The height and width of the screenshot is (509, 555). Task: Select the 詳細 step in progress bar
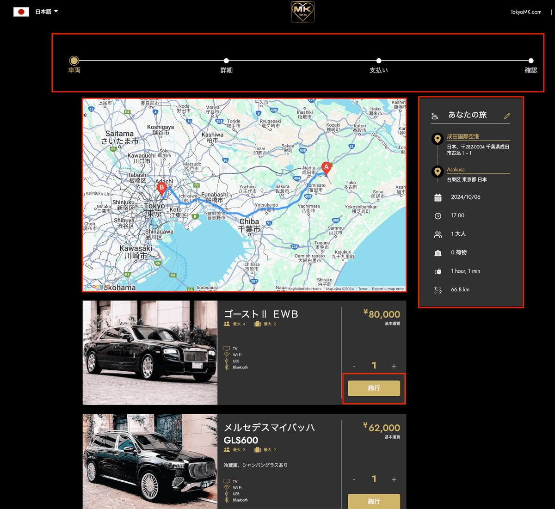226,61
